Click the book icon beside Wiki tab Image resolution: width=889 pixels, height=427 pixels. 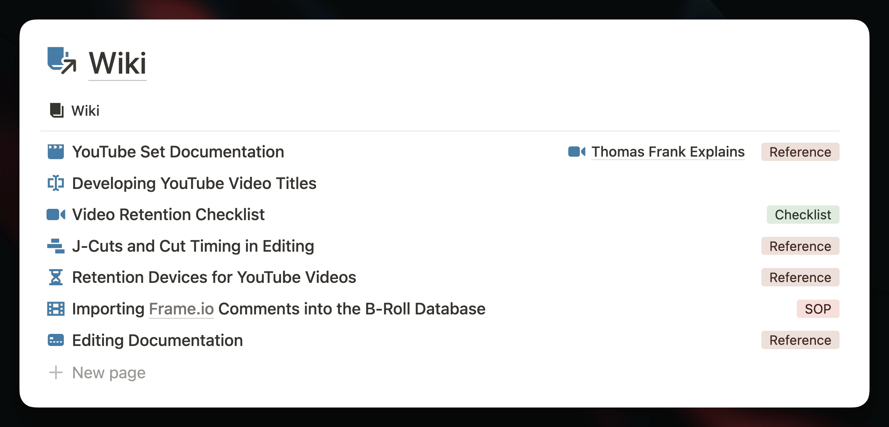point(57,110)
